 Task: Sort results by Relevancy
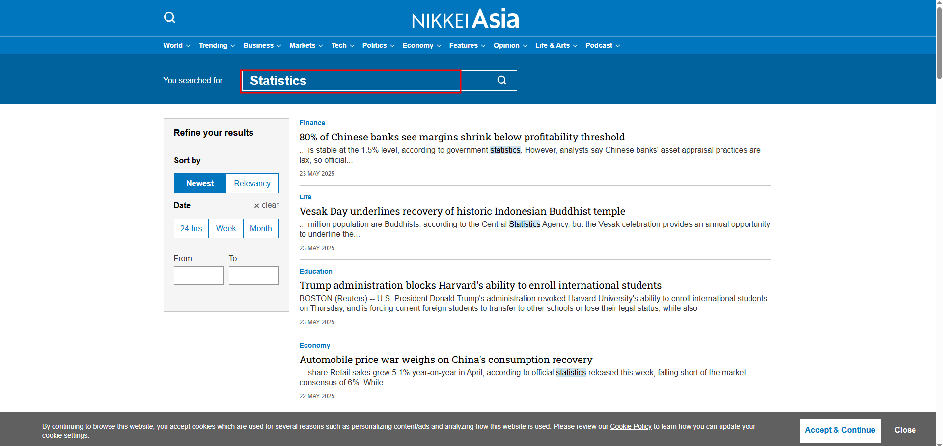[252, 183]
